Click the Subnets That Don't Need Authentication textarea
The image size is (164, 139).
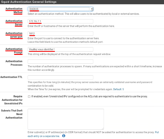(66, 119)
